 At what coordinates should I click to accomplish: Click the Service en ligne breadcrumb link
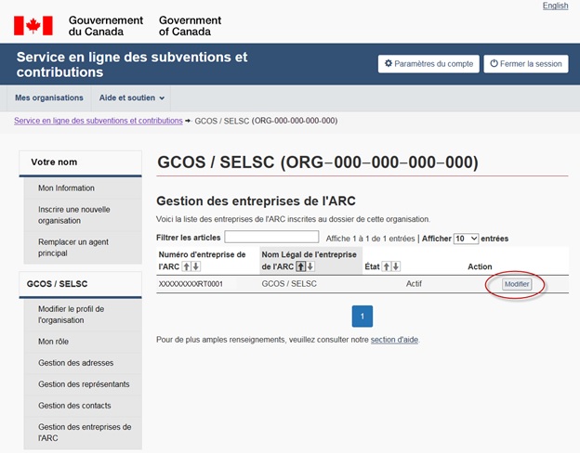point(98,121)
